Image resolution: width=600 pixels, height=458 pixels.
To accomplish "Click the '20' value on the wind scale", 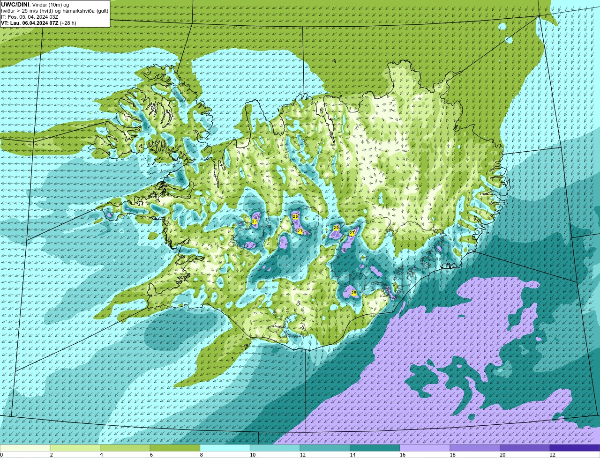I will pyautogui.click(x=502, y=455).
